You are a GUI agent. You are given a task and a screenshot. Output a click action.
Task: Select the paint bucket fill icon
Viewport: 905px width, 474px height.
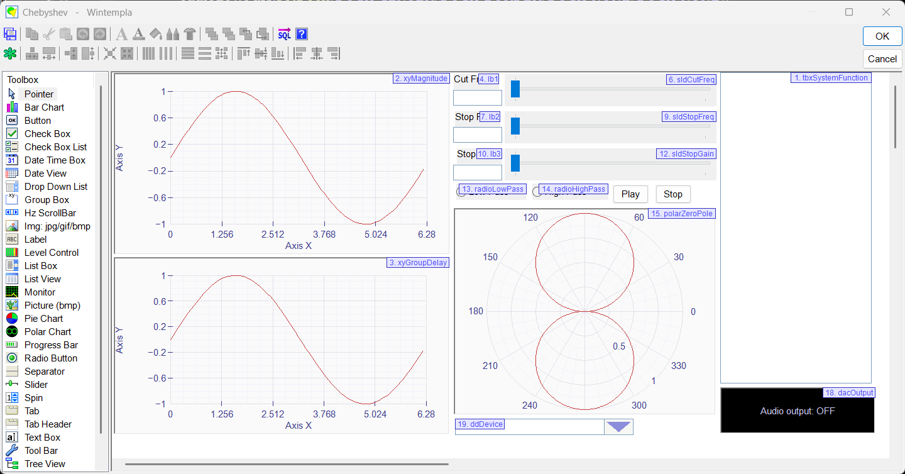point(156,34)
